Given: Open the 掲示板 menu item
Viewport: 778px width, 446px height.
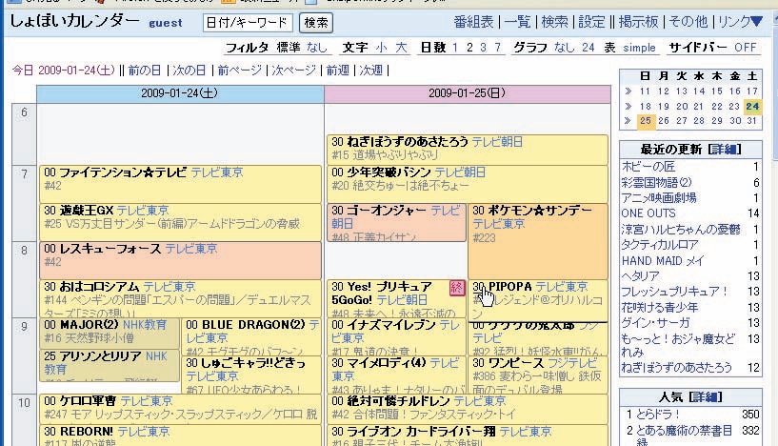Looking at the screenshot, I should [x=638, y=22].
